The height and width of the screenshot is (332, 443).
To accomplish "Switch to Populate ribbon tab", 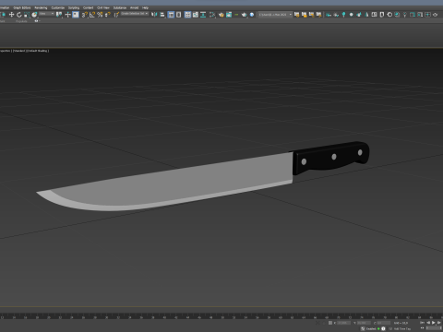I will coord(21,21).
